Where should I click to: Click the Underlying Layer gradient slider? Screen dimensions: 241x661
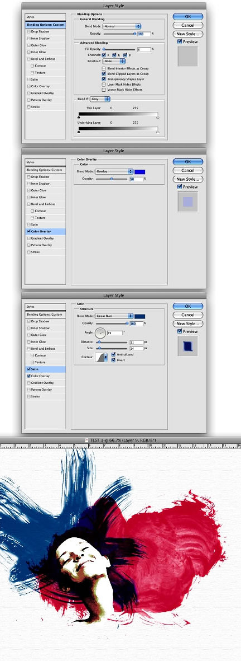[118, 129]
